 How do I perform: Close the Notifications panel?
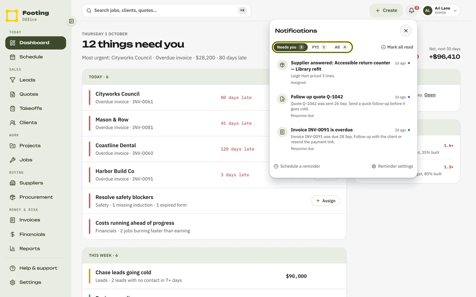pyautogui.click(x=406, y=31)
